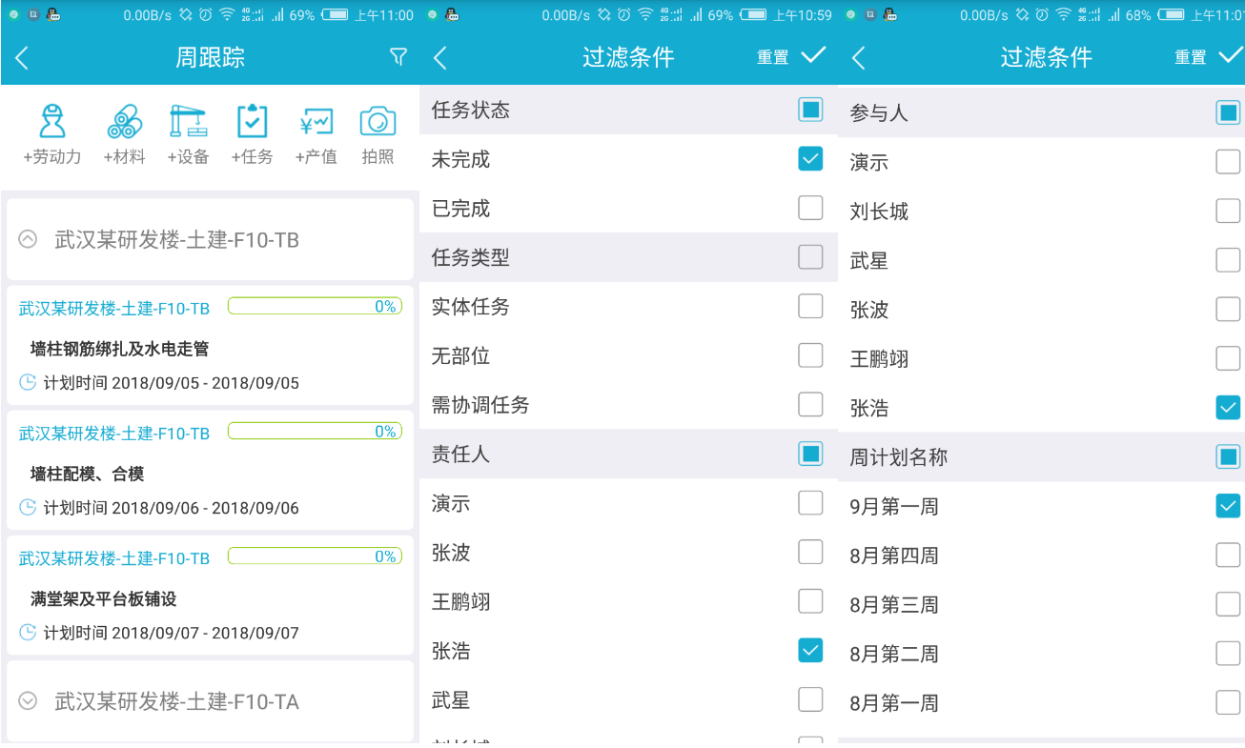Screen dimensions: 1245x748
Task: Check the 需协调任务 checkbox
Action: coord(810,404)
